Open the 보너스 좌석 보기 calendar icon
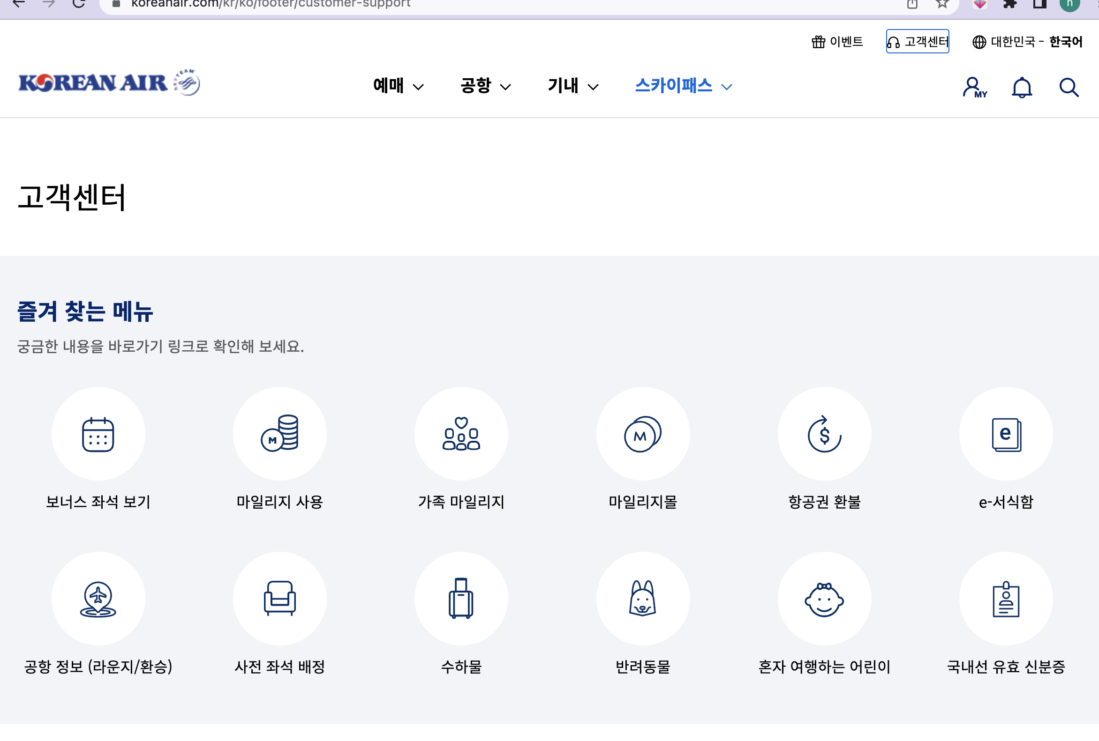This screenshot has height=741, width=1099. (x=98, y=434)
